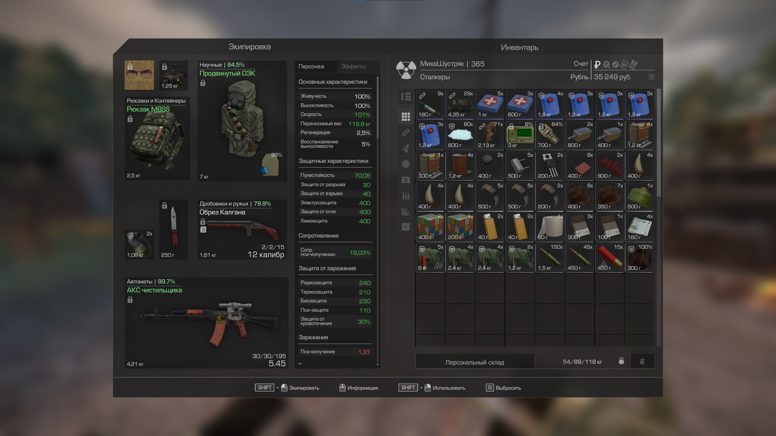The image size is (776, 436).
Task: Click the weight kettlebell icon
Action: click(x=621, y=361)
